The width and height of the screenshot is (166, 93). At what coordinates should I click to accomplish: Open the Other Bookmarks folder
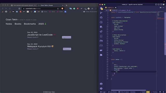pyautogui.click(x=90, y=12)
